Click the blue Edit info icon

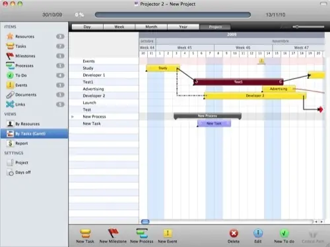click(258, 233)
